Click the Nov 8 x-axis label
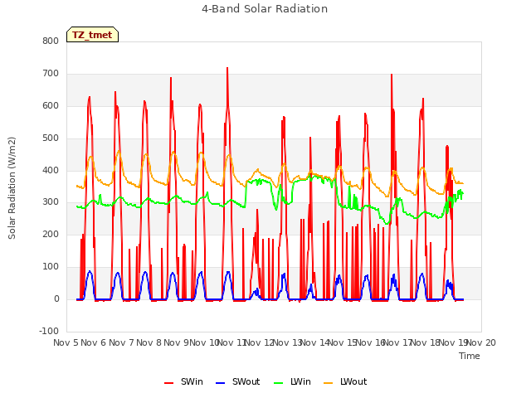 click(149, 342)
